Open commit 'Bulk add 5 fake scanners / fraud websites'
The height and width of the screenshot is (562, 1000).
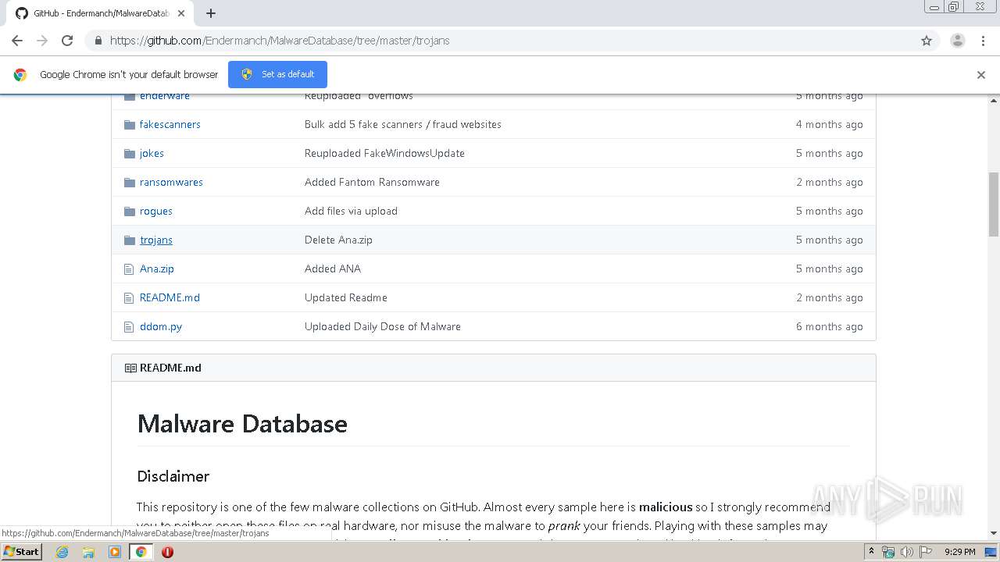[x=403, y=124]
